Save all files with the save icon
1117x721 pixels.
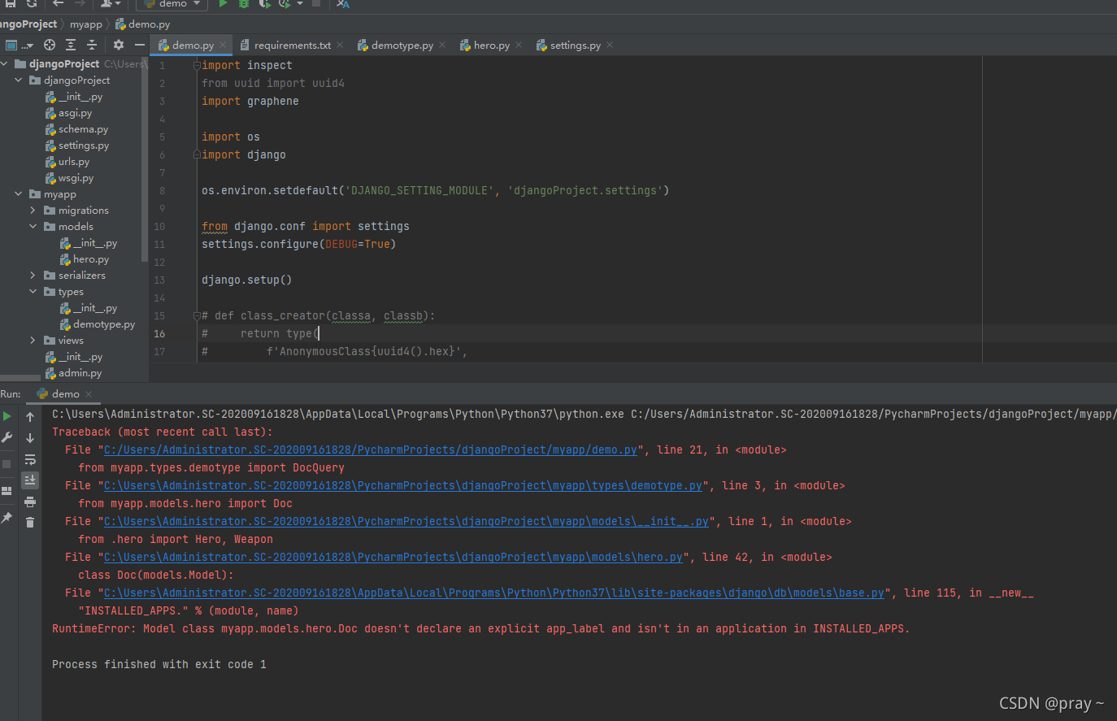(11, 5)
